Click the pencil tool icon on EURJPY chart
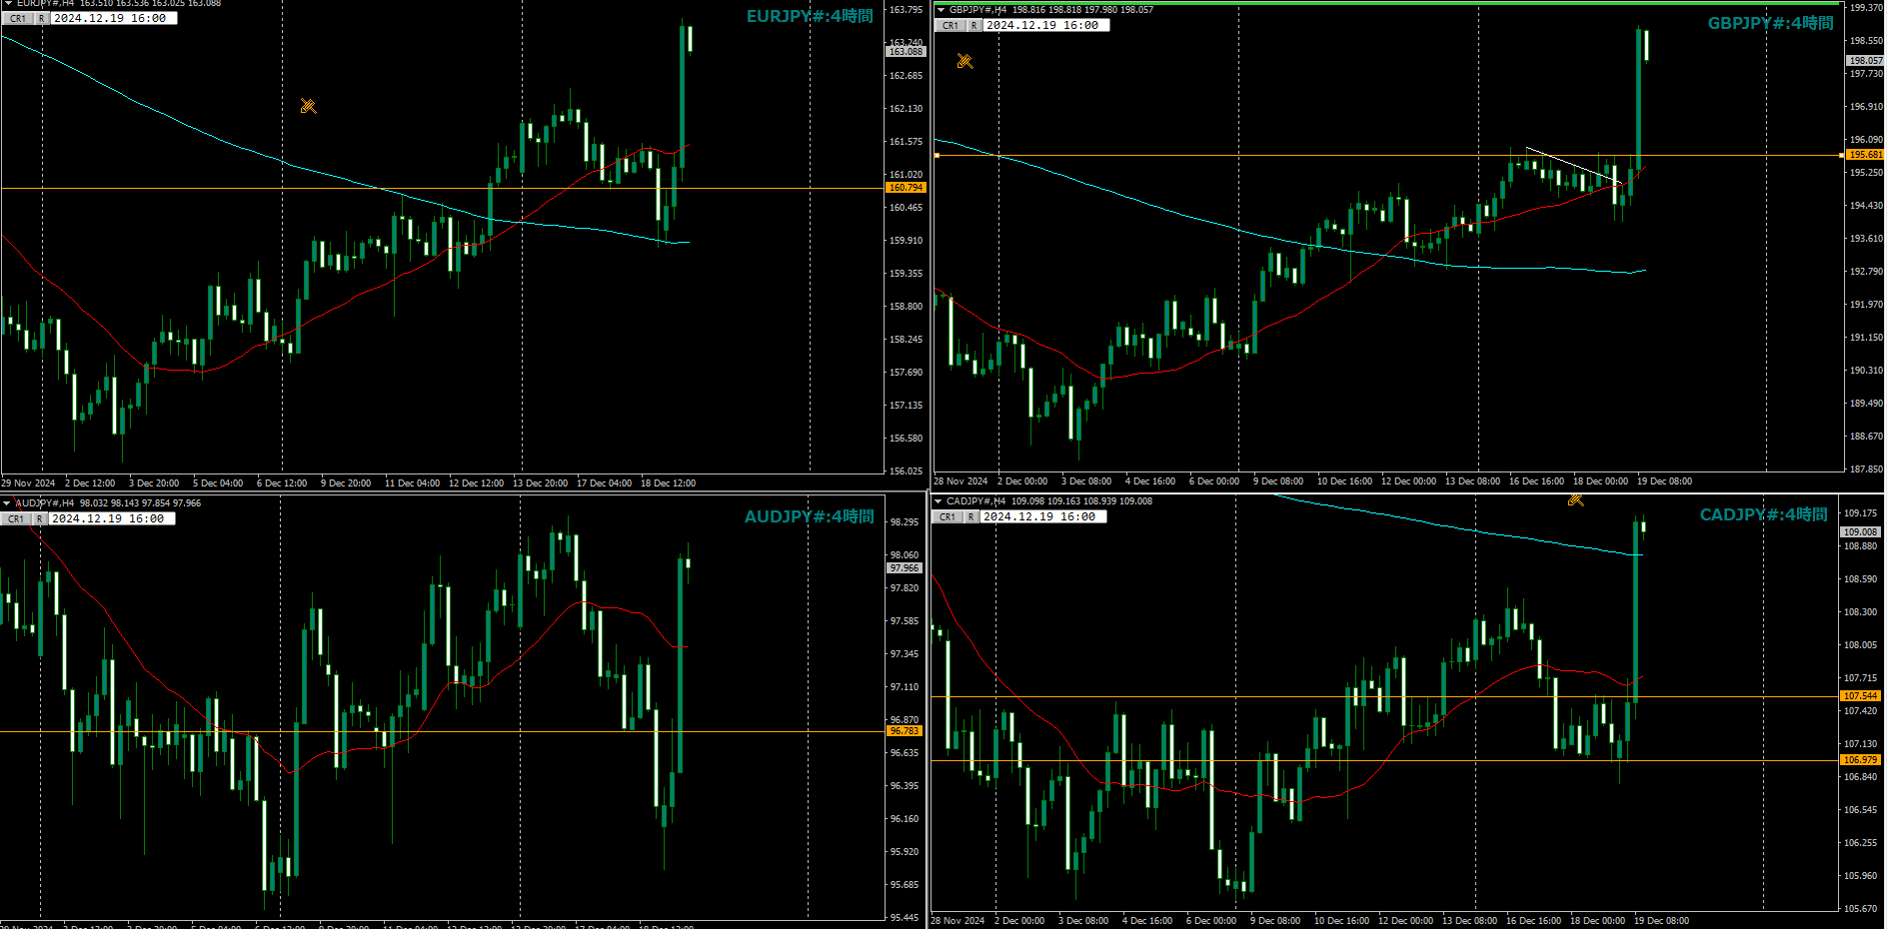Viewport: 1887px width, 929px height. click(x=308, y=106)
